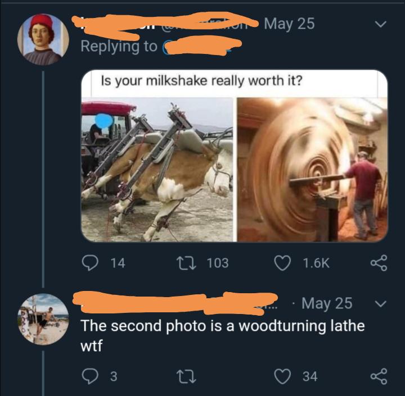The width and height of the screenshot is (405, 396).
Task: Open the chevron menu on the second tweet
Action: pyautogui.click(x=381, y=303)
